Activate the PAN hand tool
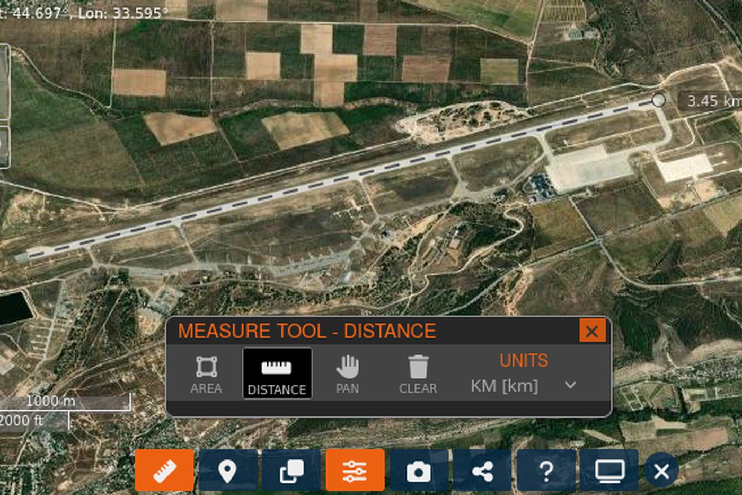 point(347,374)
